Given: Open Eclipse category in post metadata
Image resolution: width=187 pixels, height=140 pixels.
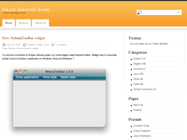Looking at the screenshot, I should point(31,45).
